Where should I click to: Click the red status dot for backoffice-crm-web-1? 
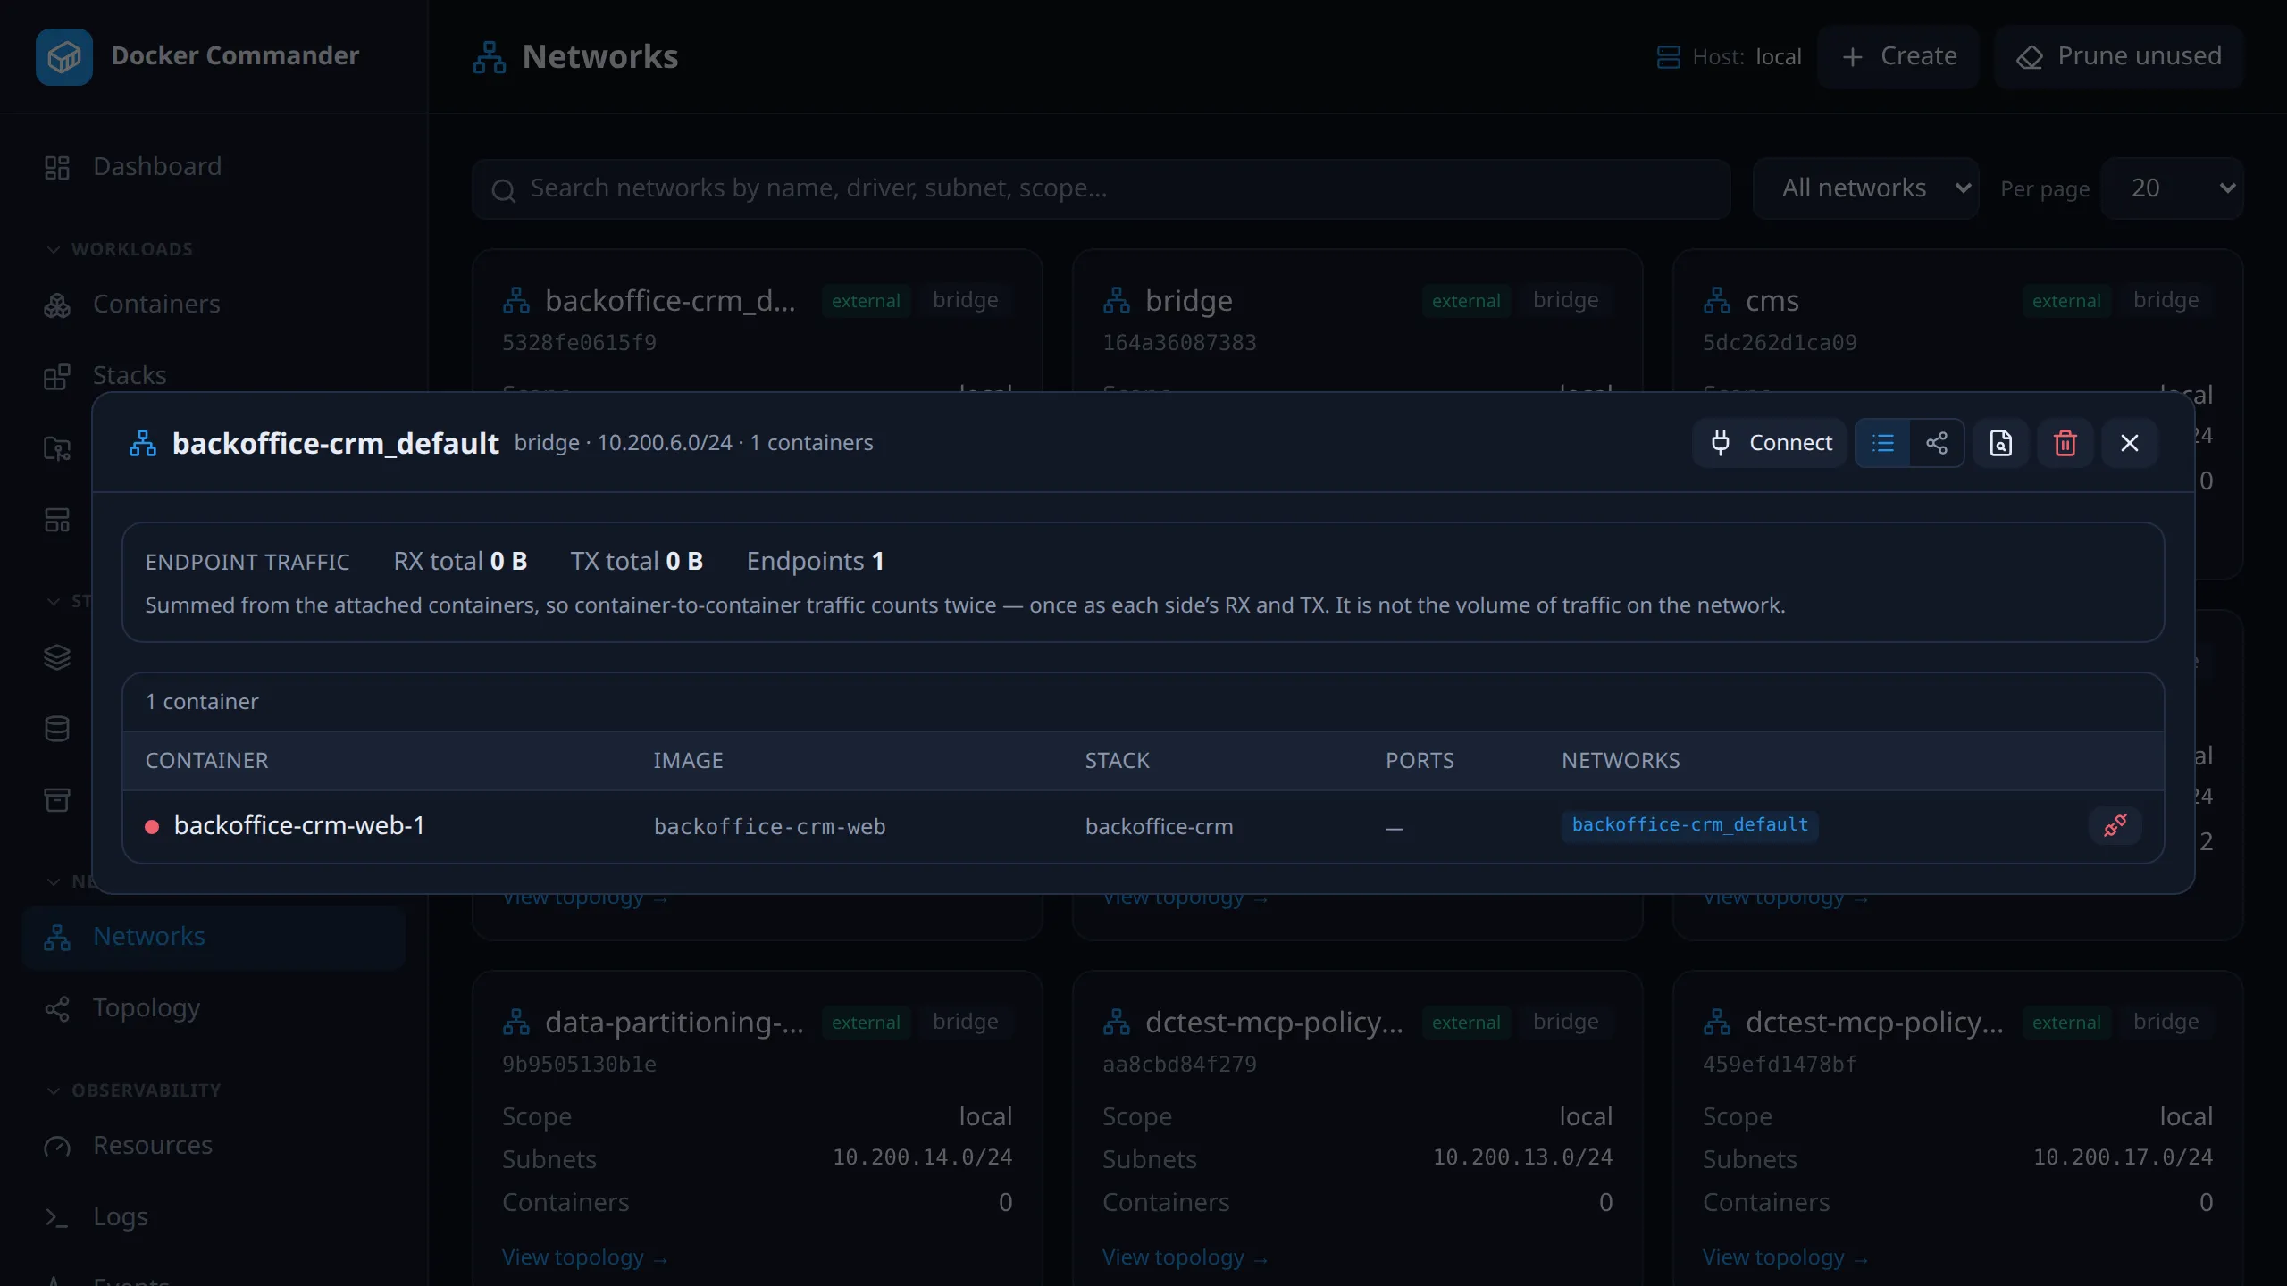click(x=152, y=827)
